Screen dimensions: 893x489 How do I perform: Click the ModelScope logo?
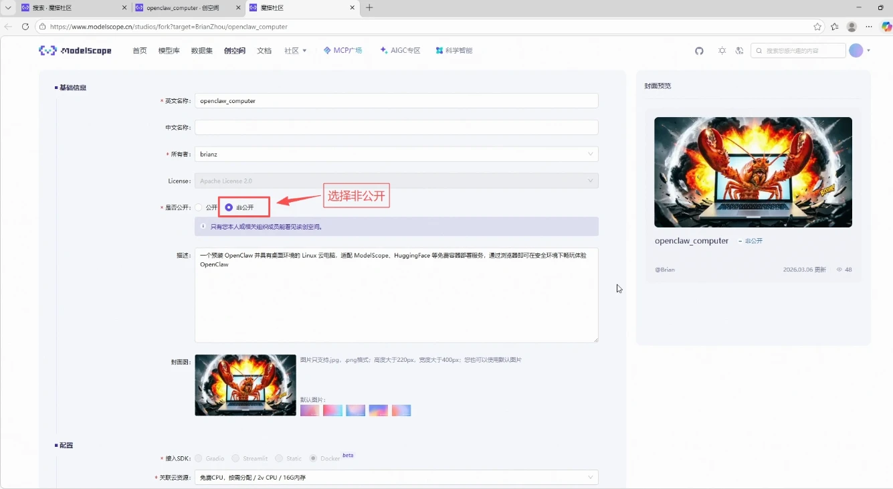75,50
